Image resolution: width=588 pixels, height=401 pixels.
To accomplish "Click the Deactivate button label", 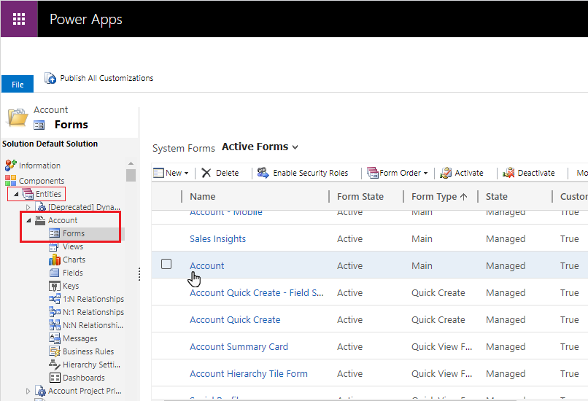I will [x=536, y=173].
